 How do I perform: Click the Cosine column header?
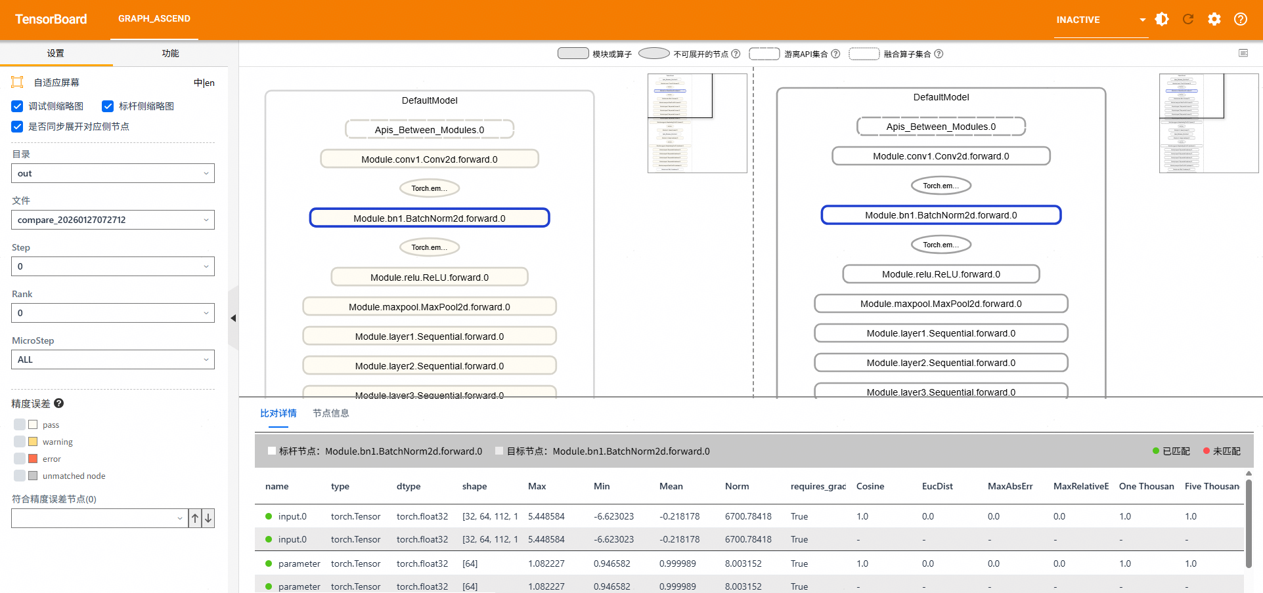(x=870, y=486)
